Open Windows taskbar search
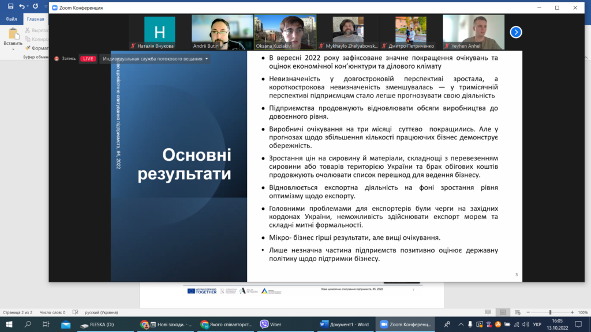 28,324
